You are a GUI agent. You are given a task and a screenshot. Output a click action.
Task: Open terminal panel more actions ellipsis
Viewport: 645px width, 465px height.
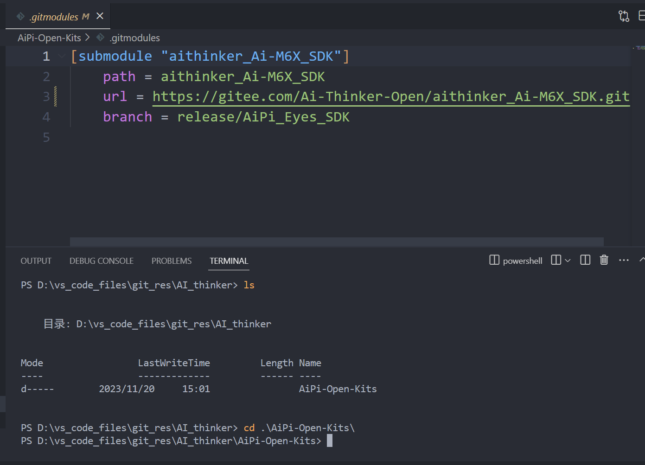(x=624, y=260)
